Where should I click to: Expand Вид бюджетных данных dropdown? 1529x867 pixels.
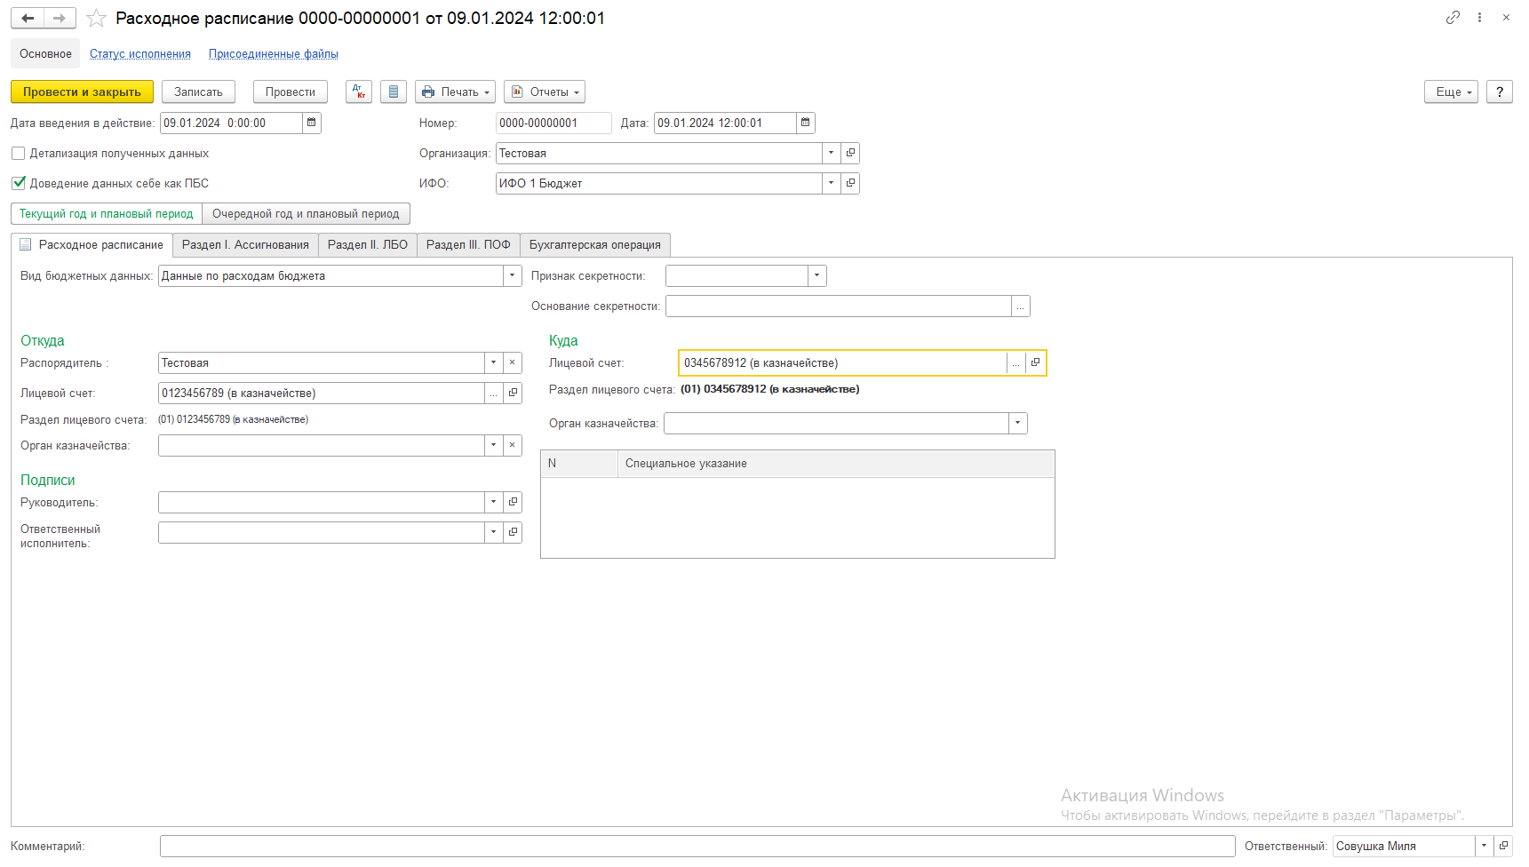(513, 275)
